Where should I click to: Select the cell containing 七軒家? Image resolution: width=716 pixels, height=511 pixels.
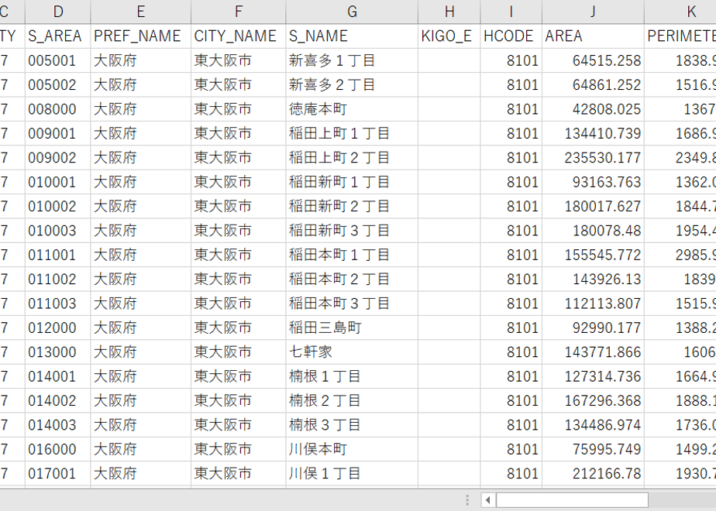tap(352, 352)
